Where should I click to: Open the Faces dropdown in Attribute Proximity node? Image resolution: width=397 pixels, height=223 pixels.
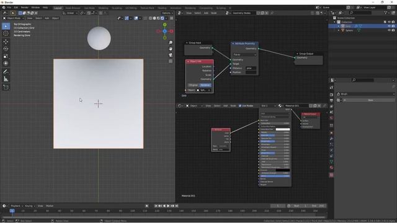point(244,55)
